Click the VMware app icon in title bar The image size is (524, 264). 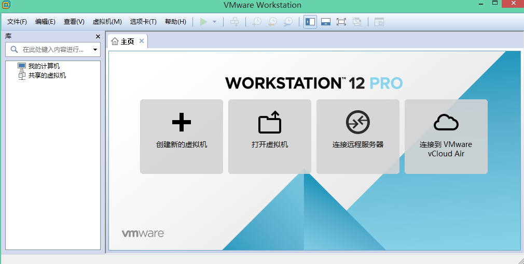6,4
